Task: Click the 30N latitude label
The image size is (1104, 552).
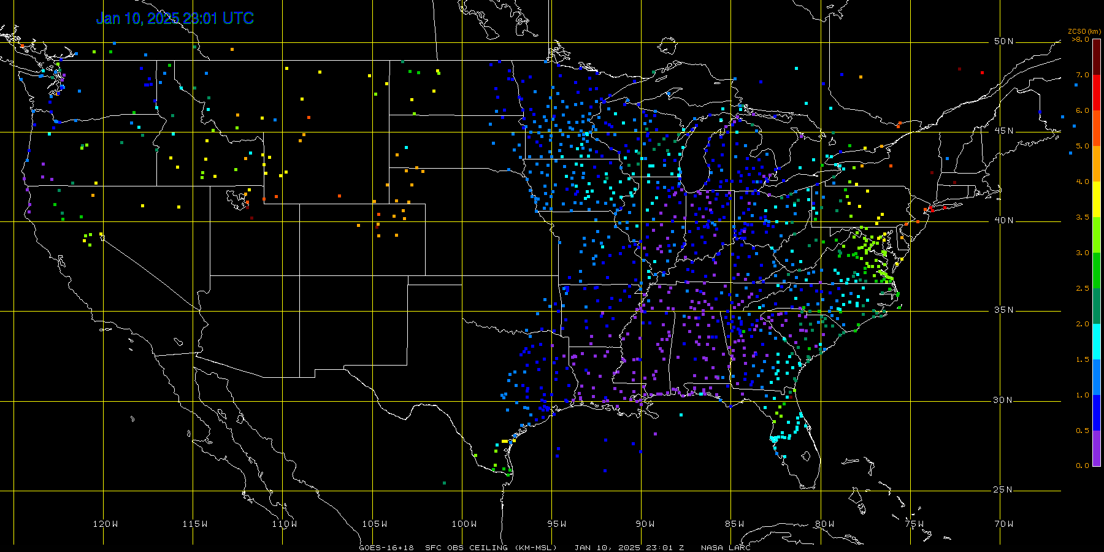Action: coord(1003,401)
